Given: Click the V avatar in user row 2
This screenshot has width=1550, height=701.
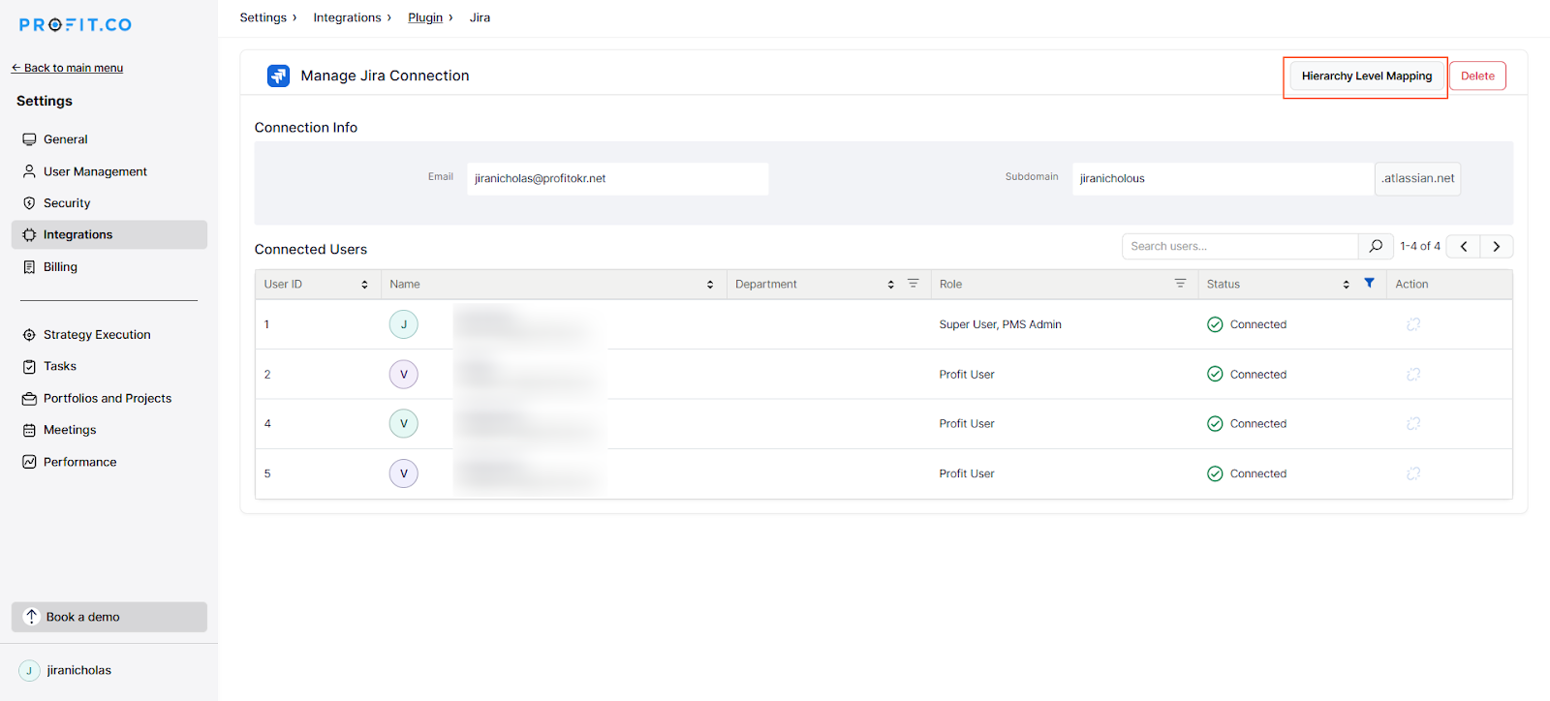Looking at the screenshot, I should 404,374.
